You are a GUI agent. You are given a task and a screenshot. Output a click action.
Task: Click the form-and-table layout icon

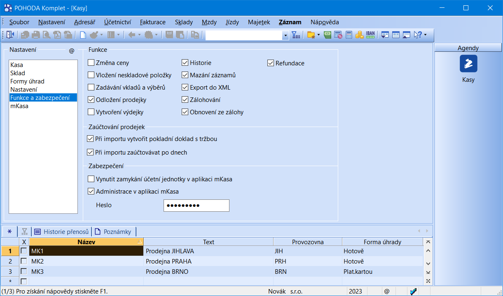coord(396,35)
